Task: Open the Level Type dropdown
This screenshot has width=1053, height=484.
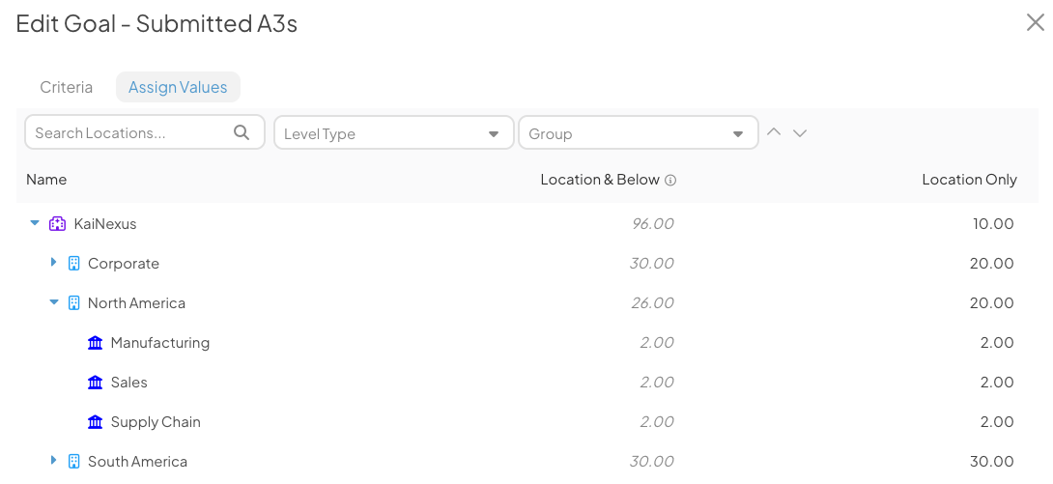Action: [394, 133]
